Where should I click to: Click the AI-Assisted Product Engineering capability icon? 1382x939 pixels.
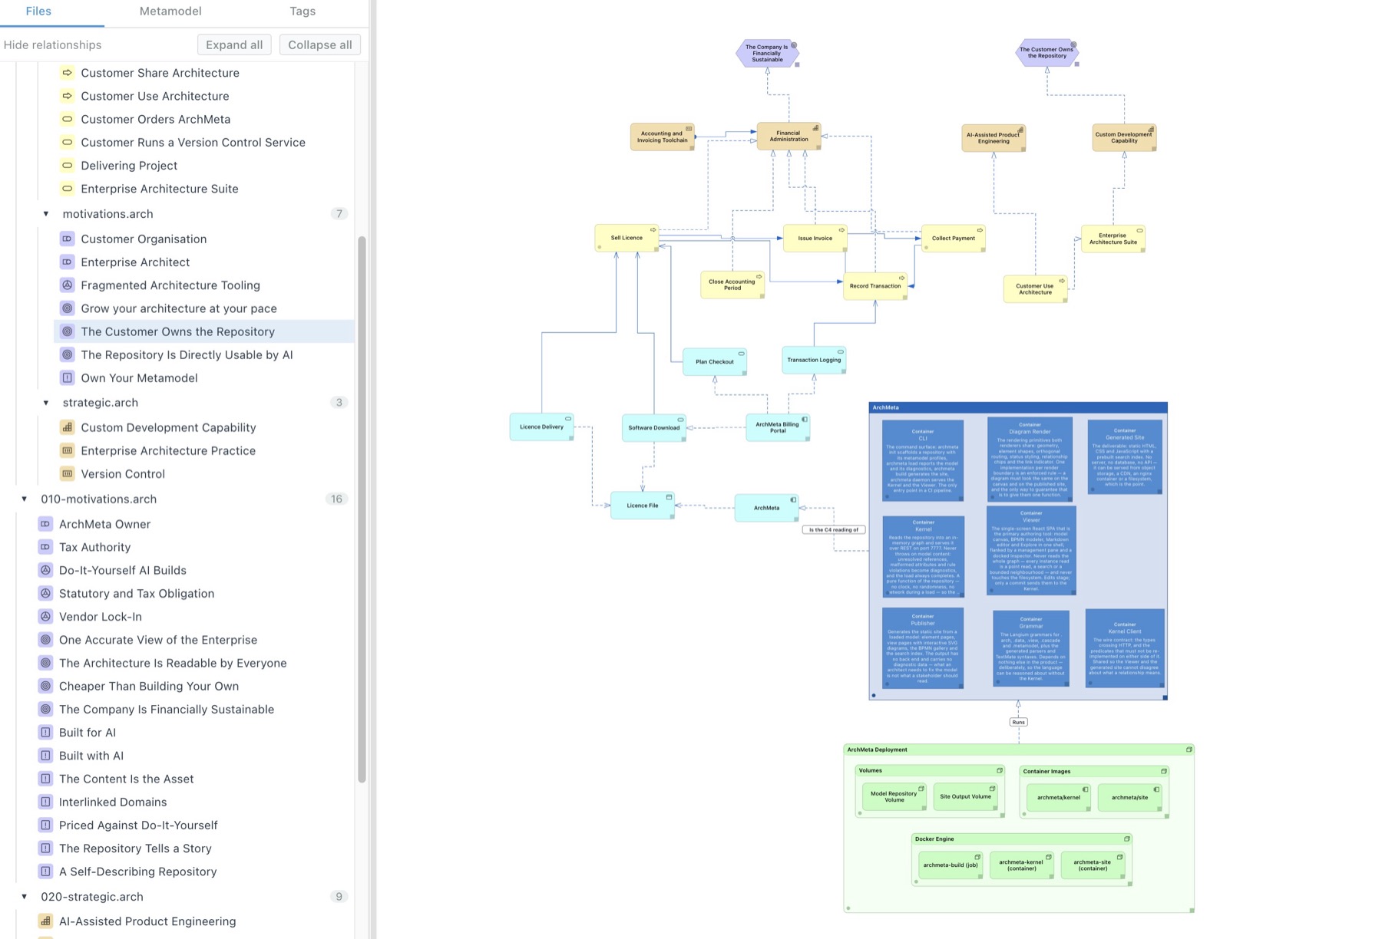(x=46, y=921)
